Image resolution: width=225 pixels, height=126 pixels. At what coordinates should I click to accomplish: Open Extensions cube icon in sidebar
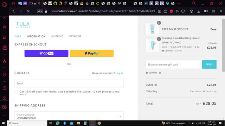click(x=5, y=98)
